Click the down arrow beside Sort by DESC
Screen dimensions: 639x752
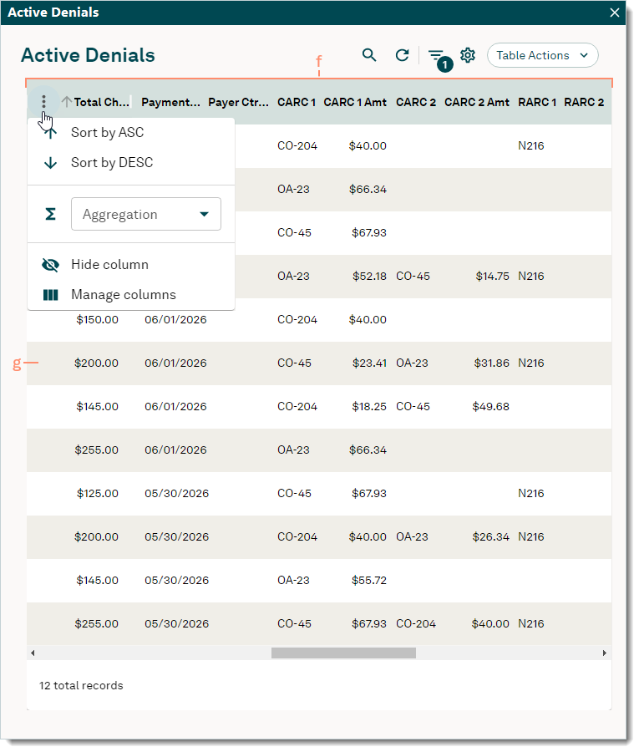(x=50, y=163)
